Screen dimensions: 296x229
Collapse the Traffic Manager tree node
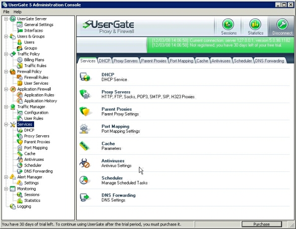[x=6, y=107]
